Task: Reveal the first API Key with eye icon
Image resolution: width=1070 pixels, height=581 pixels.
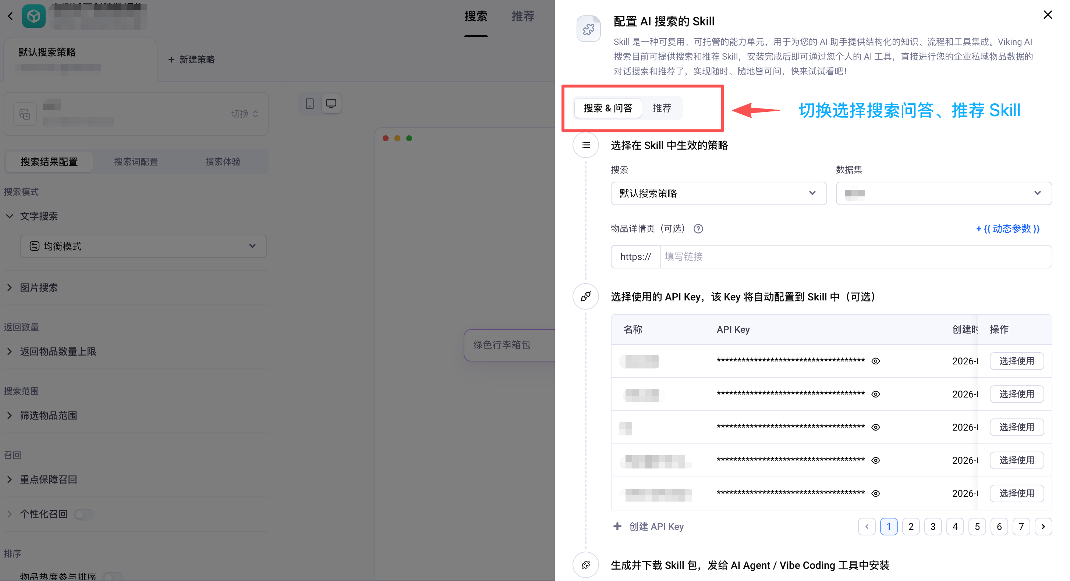Action: (876, 361)
